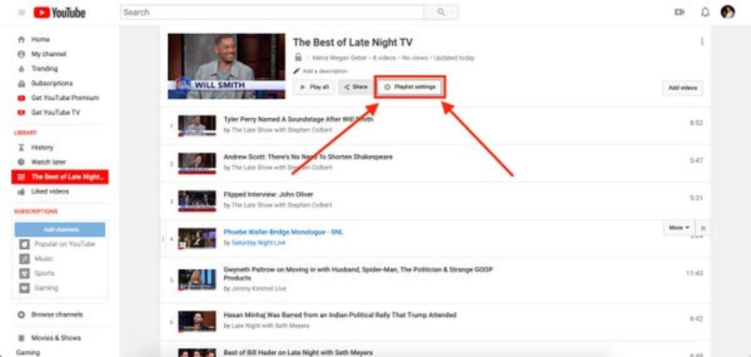
Task: Expand the More dropdown on Phoebe row
Action: pyautogui.click(x=679, y=228)
